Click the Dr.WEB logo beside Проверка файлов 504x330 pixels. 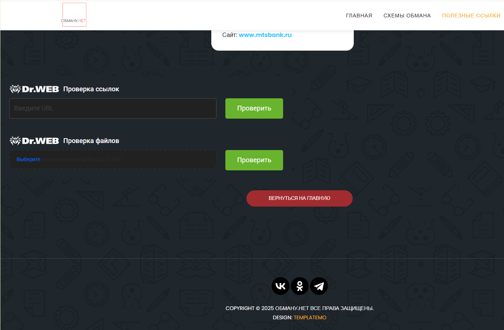[x=34, y=141]
